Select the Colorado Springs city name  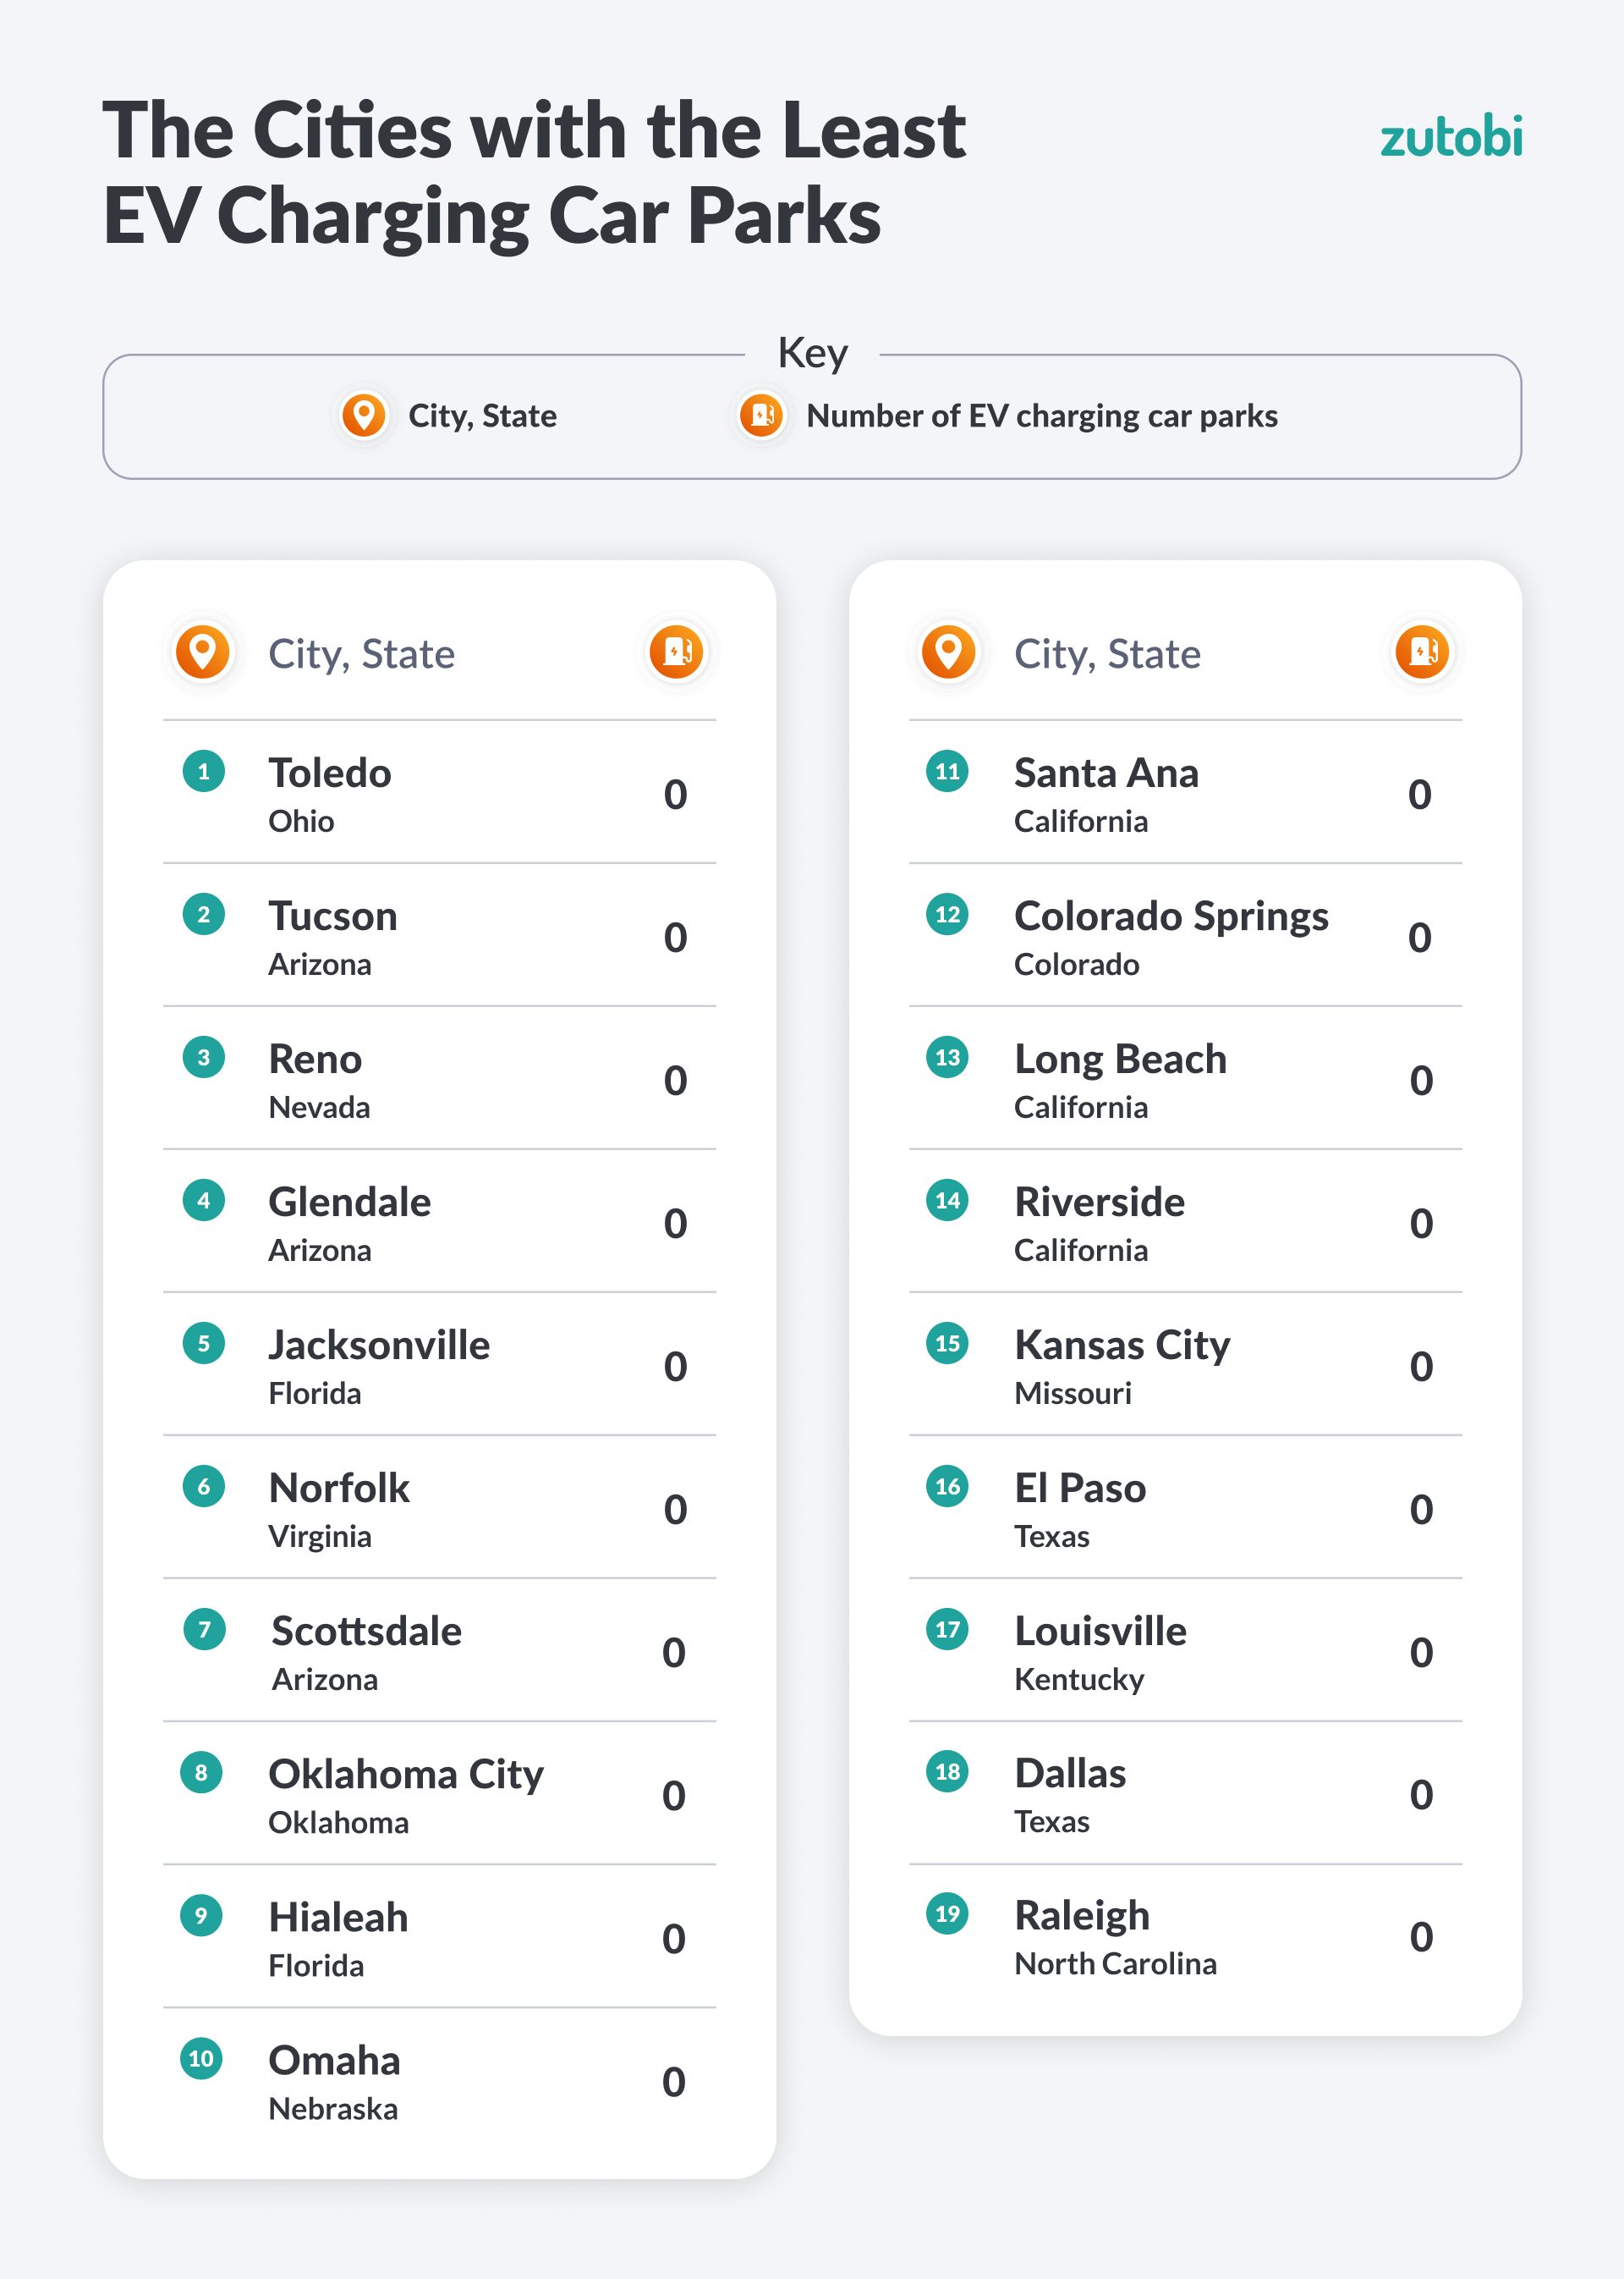pos(1171,917)
